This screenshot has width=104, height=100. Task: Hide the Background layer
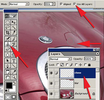pyautogui.click(x=51, y=94)
